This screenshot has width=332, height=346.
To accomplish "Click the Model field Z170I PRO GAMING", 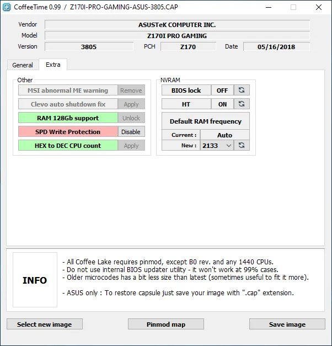I will click(177, 35).
